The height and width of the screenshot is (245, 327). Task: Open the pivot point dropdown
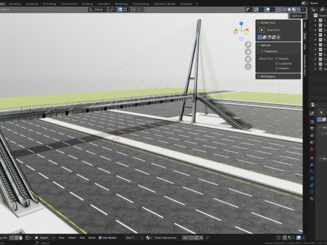click(112, 10)
